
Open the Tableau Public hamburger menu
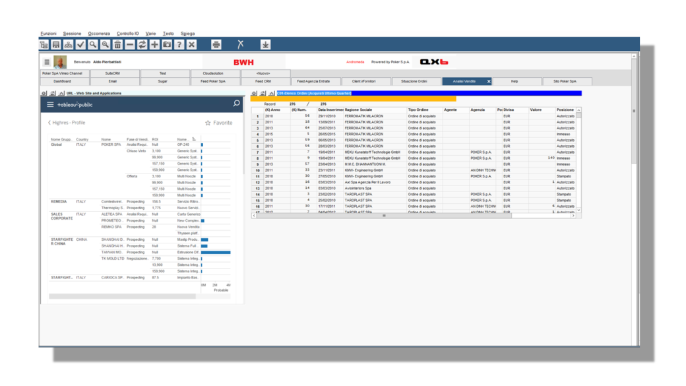coord(50,105)
